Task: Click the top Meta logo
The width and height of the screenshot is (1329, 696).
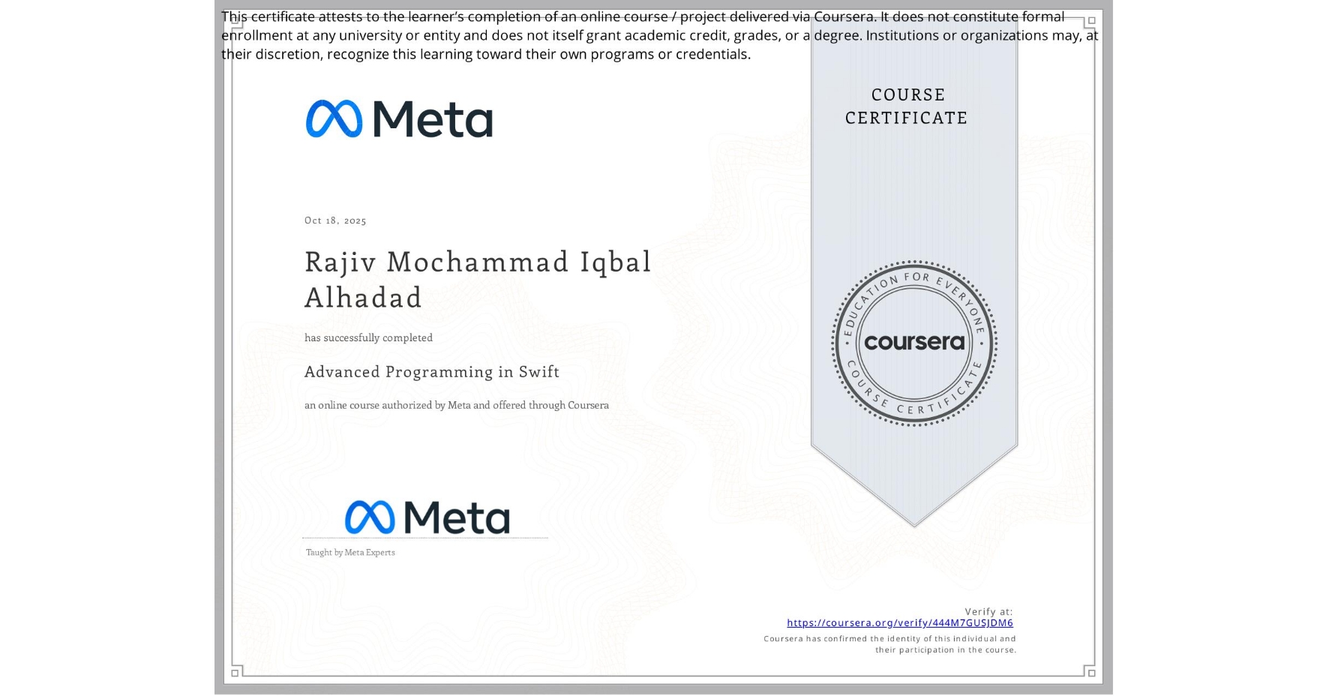Action: click(399, 118)
